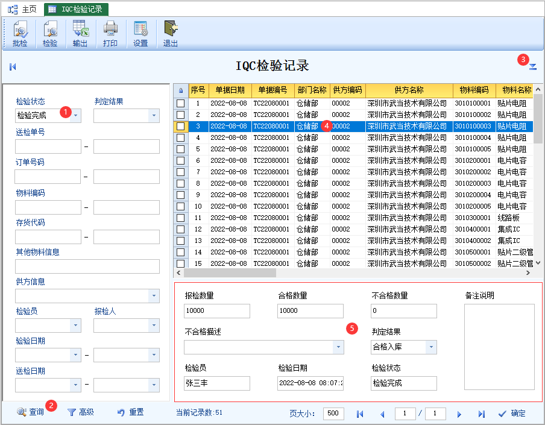Click the 重置 reset button

pos(131,412)
